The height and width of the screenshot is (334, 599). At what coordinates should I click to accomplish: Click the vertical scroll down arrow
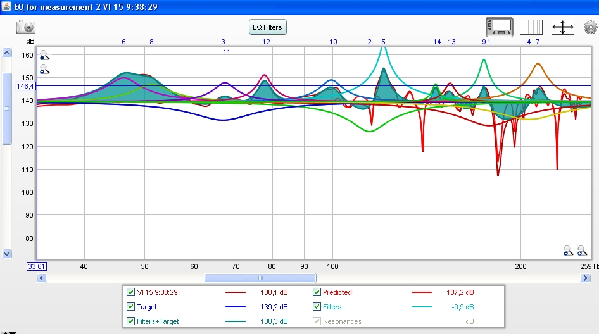[6, 254]
